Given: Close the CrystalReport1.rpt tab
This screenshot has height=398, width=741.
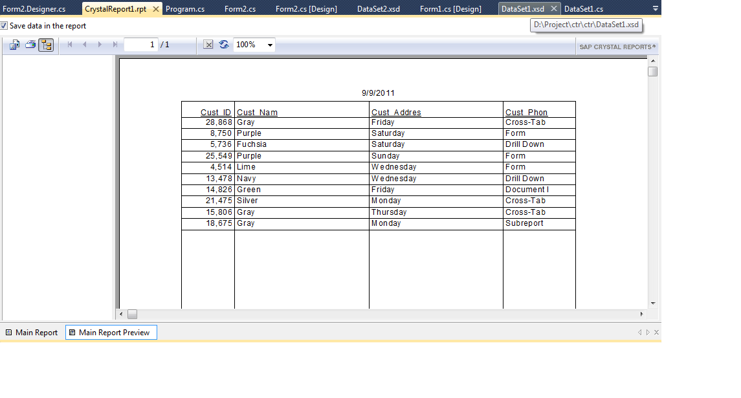Looking at the screenshot, I should [x=155, y=9].
